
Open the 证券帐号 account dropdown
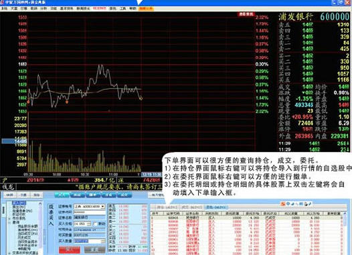(x=90, y=206)
